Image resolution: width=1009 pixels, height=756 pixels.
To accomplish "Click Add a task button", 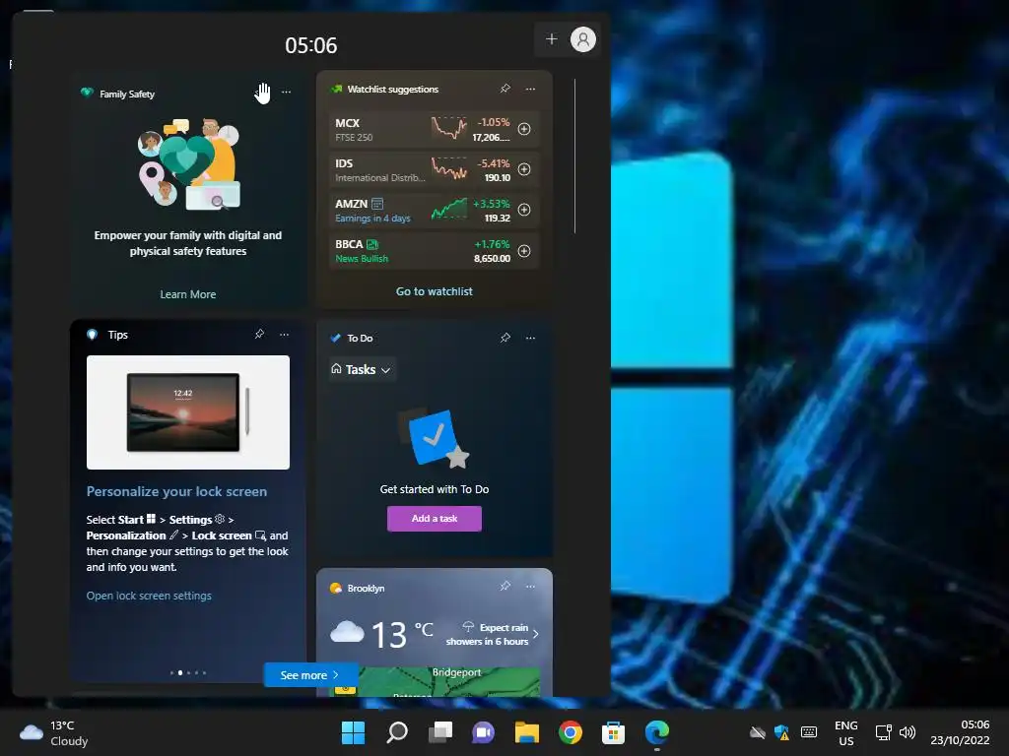I will [x=435, y=519].
